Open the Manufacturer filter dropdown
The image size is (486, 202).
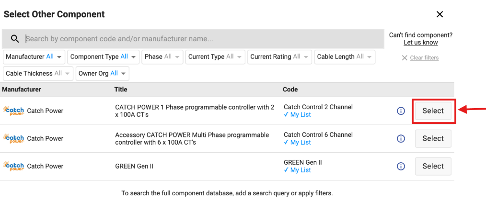[x=34, y=57]
